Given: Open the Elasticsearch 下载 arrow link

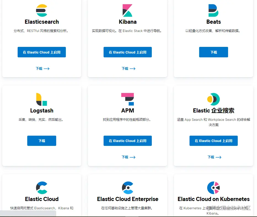Looking at the screenshot, I should (43, 69).
